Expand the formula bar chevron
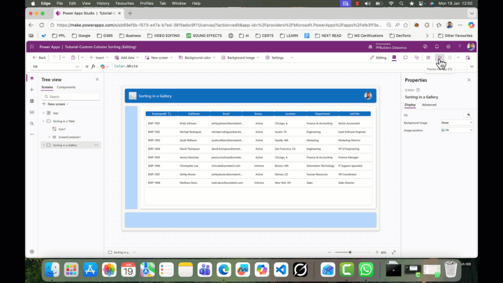Image resolution: width=503 pixels, height=283 pixels. pos(472,66)
